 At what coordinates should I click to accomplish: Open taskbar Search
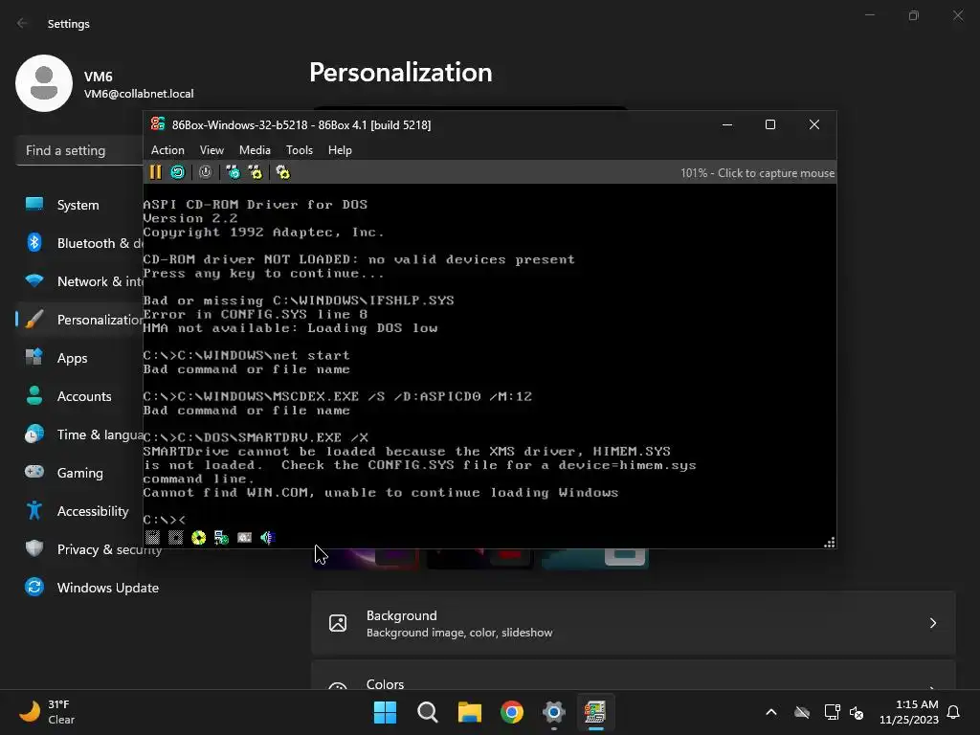click(x=428, y=712)
